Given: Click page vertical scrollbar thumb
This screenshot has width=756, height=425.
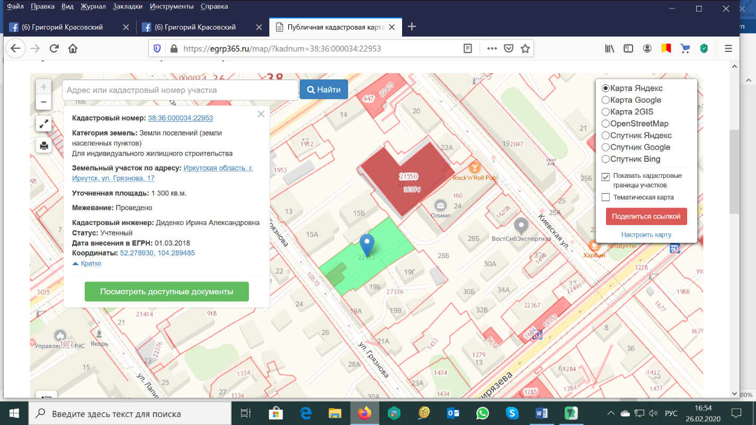Looking at the screenshot, I should click(x=734, y=171).
